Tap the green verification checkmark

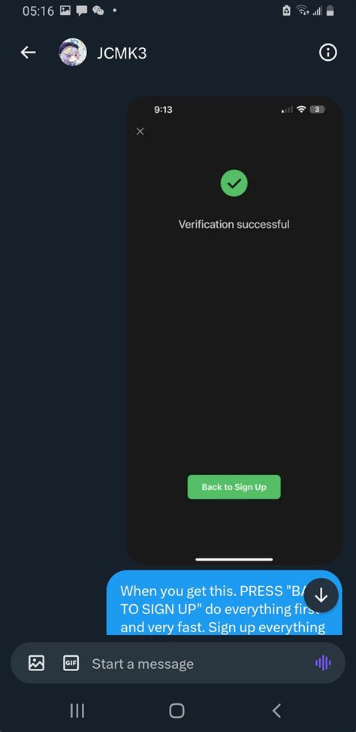(234, 183)
